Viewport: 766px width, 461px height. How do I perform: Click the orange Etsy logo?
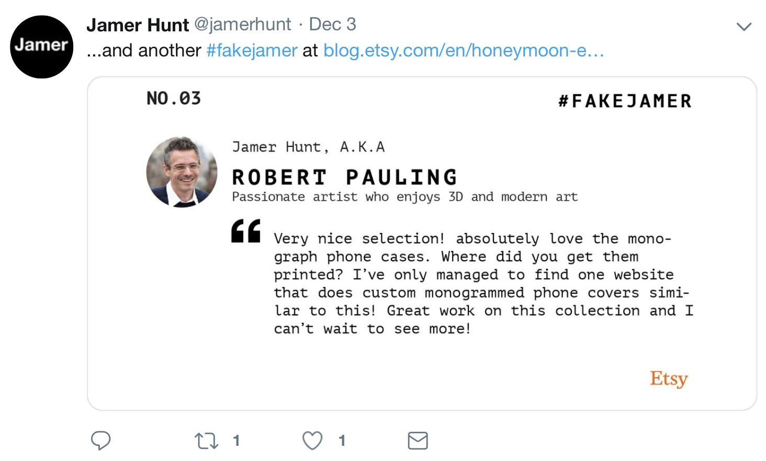pos(669,378)
